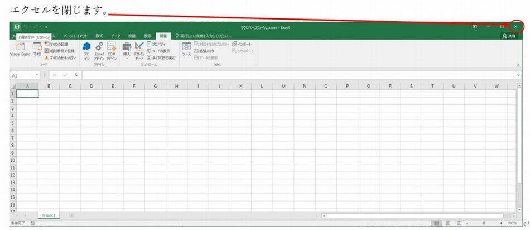The width and height of the screenshot is (530, 230).
Task: Switch to the 校閲 (Review) tab
Action: pos(132,36)
